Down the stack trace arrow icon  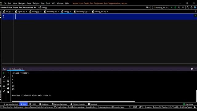point(8,77)
